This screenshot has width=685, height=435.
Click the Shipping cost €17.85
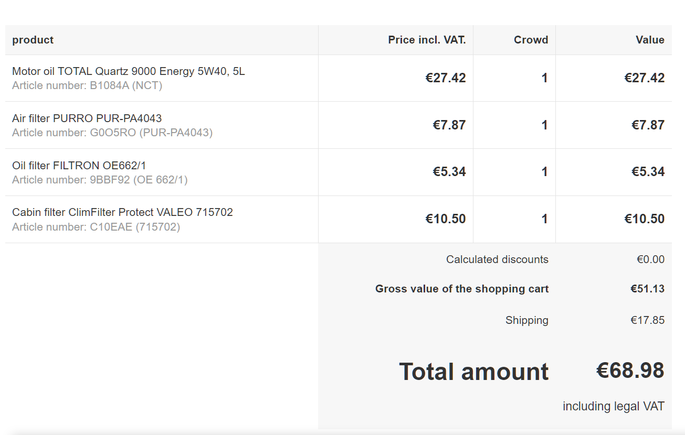click(647, 320)
